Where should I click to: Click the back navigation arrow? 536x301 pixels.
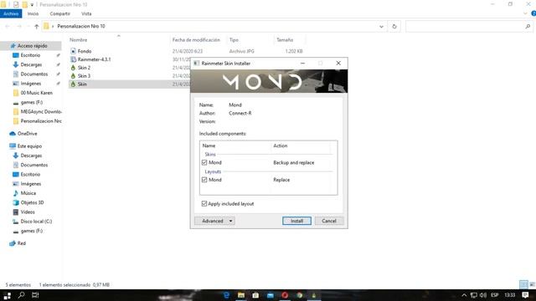click(8, 26)
